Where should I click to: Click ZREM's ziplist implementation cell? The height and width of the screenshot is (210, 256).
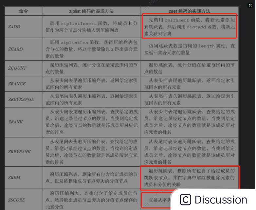point(91,178)
